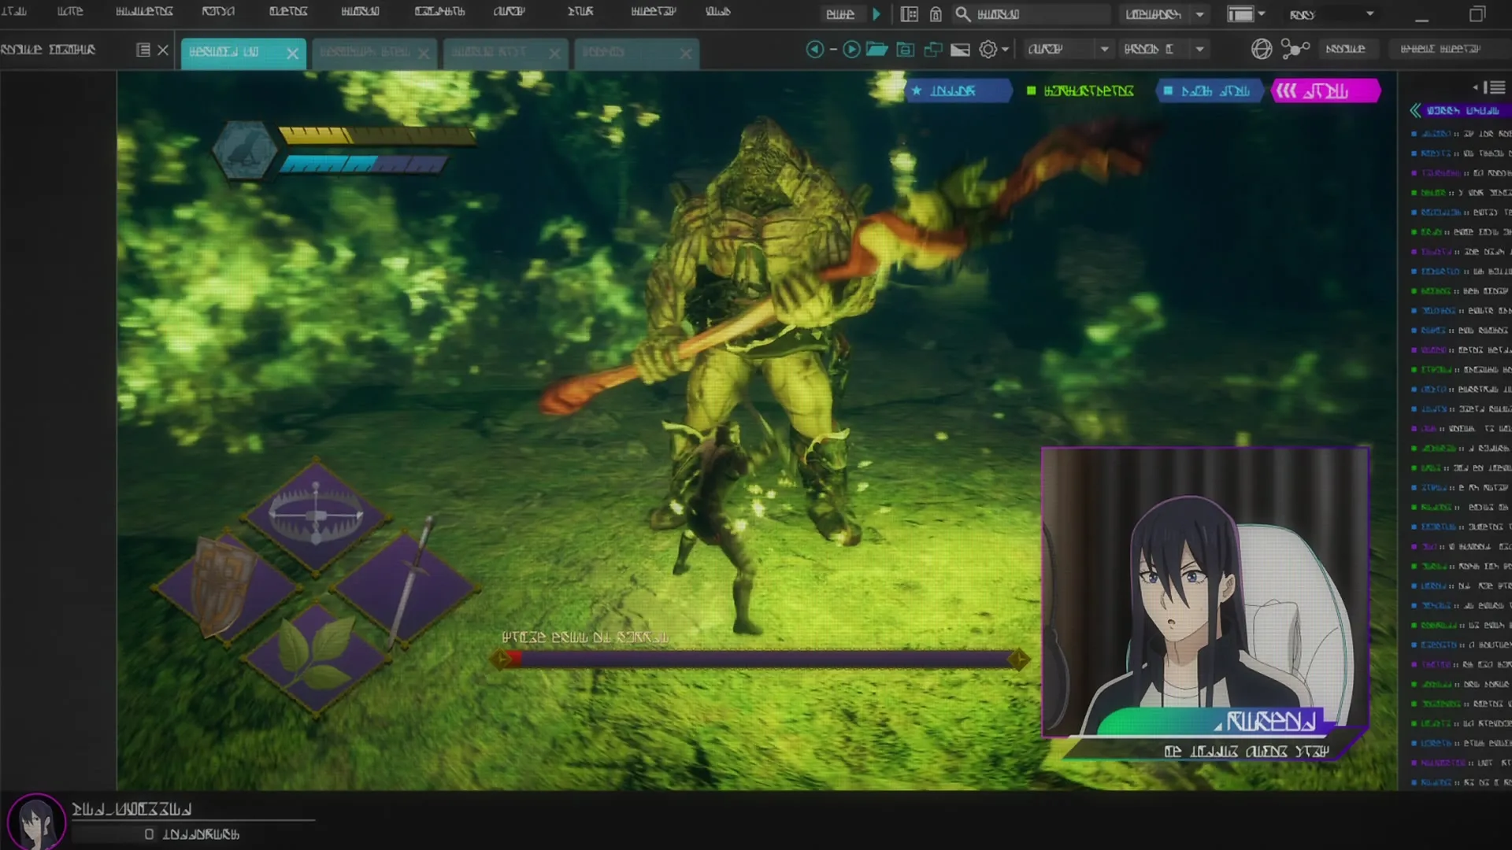The height and width of the screenshot is (850, 1512).
Task: Open the window-layout icon dropdown in the top toolbar
Action: point(1245,14)
